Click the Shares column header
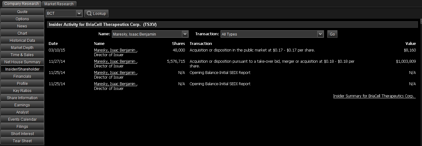 coord(179,44)
